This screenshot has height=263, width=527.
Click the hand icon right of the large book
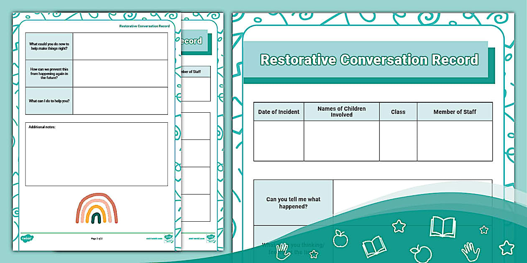pos(470,251)
